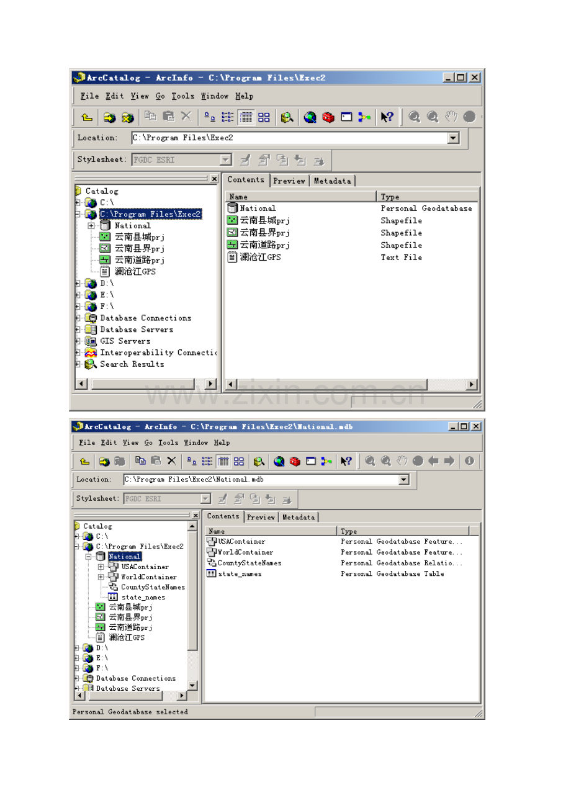
Task: Close catalog tree panel in Exec2 window
Action: pyautogui.click(x=214, y=179)
